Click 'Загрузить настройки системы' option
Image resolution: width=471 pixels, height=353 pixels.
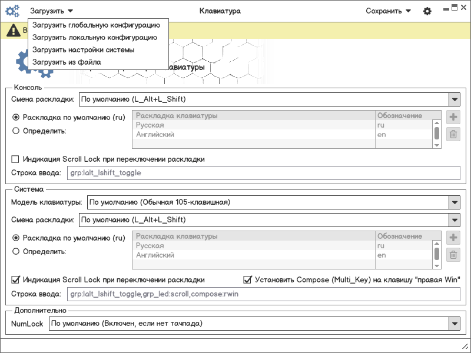pyautogui.click(x=83, y=49)
